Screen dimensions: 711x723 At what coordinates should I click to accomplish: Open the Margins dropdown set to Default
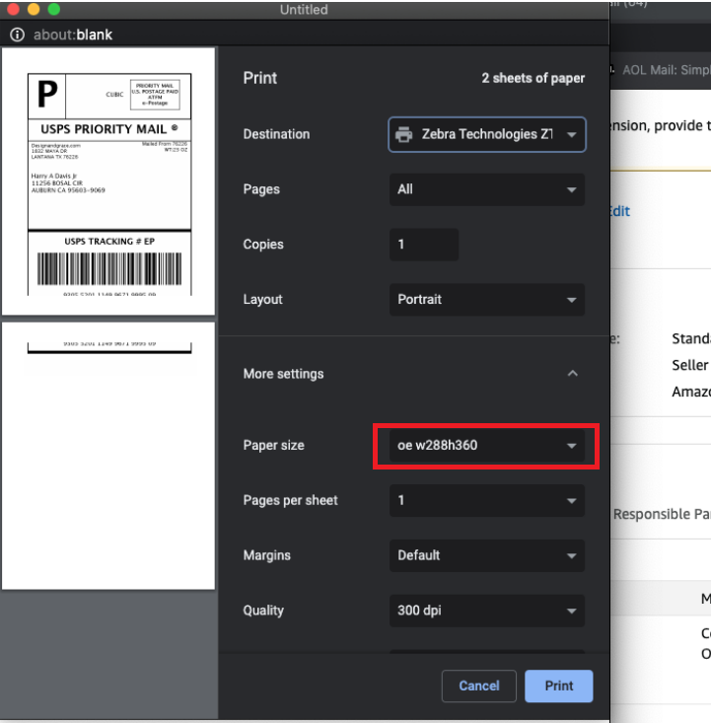pos(487,555)
